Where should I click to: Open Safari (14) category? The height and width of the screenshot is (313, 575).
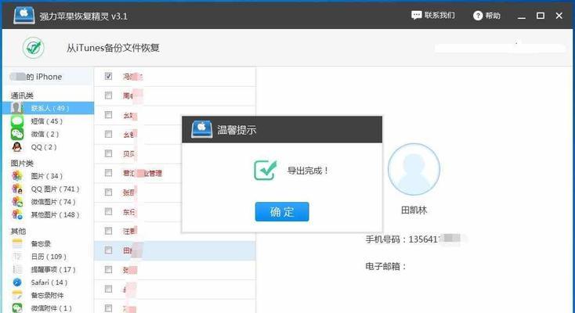pyautogui.click(x=49, y=282)
